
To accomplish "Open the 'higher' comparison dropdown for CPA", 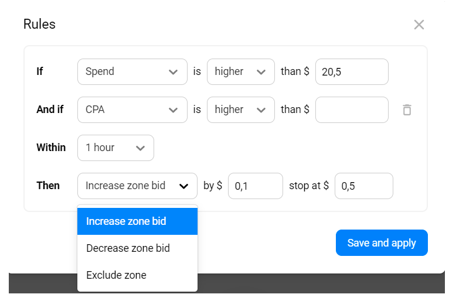I will pos(240,110).
